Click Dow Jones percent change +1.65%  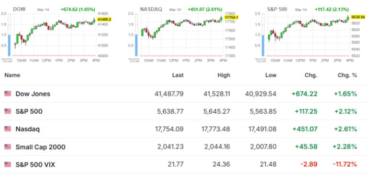click(345, 94)
